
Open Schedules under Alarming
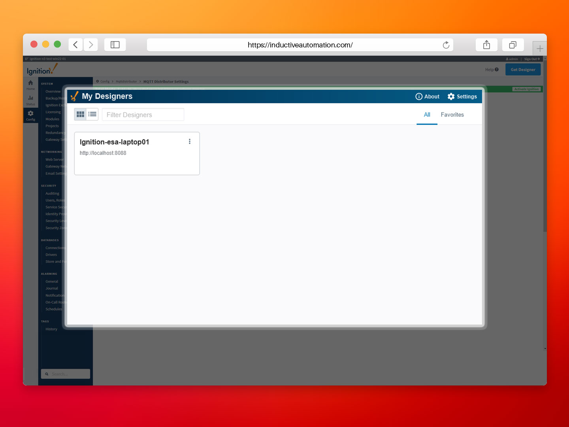click(54, 309)
